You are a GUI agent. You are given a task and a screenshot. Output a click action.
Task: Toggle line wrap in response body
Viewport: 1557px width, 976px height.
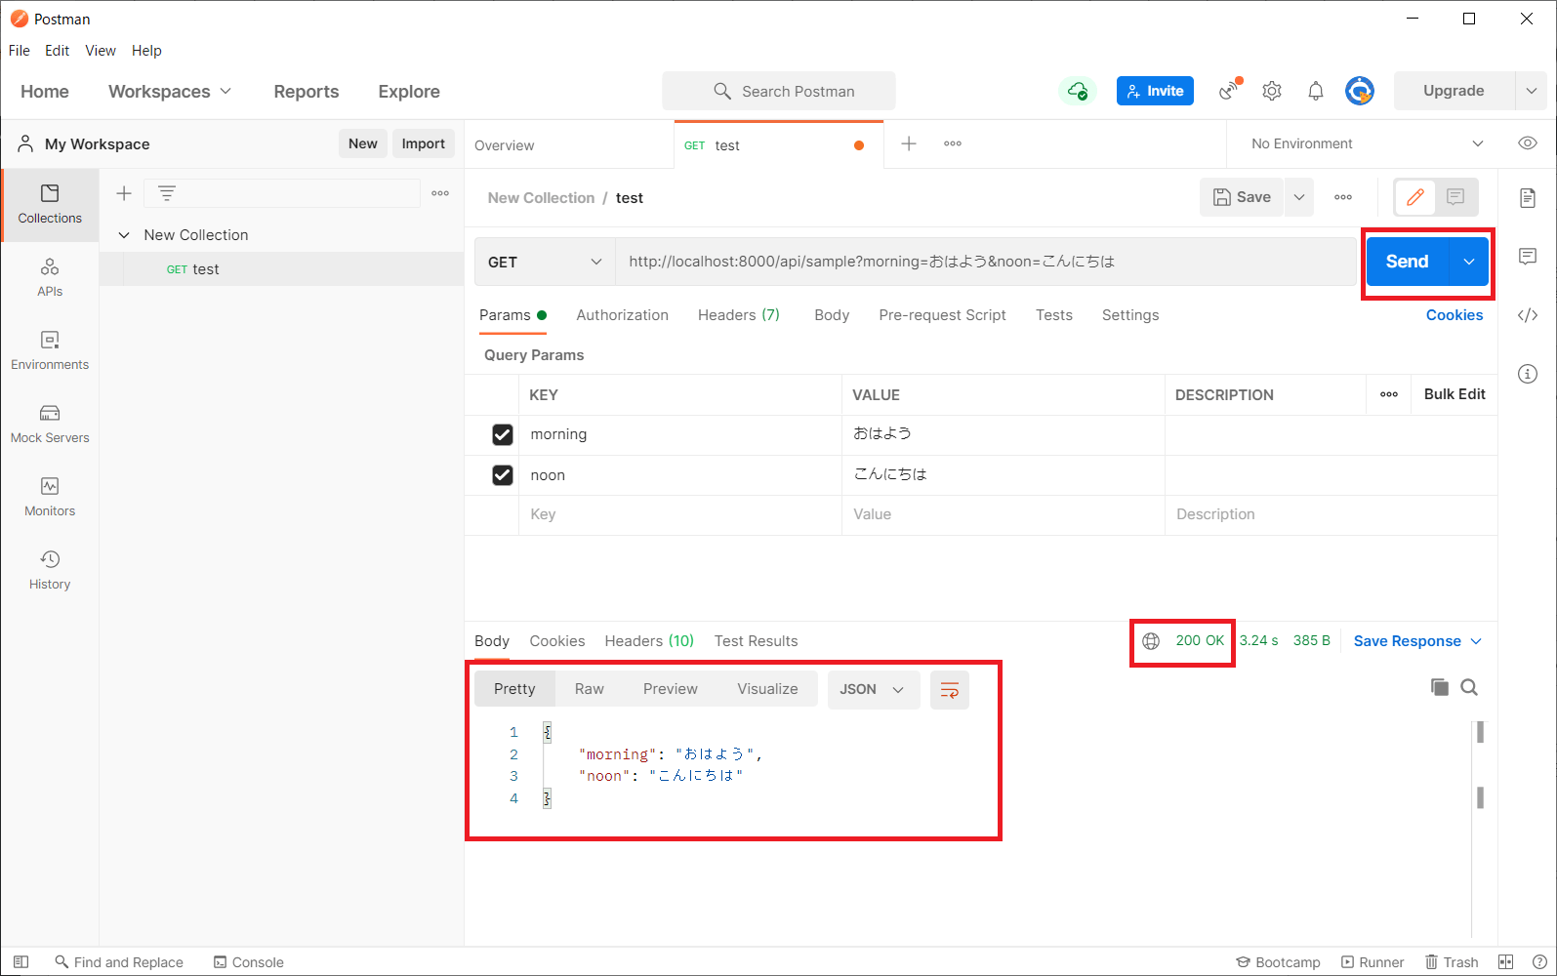949,690
